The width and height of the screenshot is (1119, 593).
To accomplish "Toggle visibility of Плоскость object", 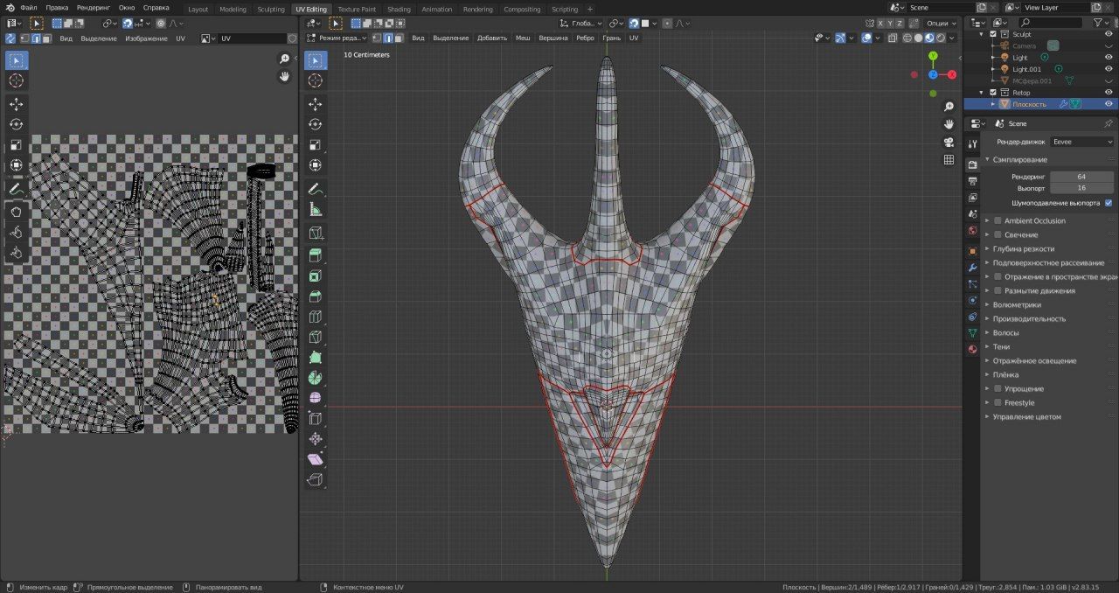I will (1109, 104).
